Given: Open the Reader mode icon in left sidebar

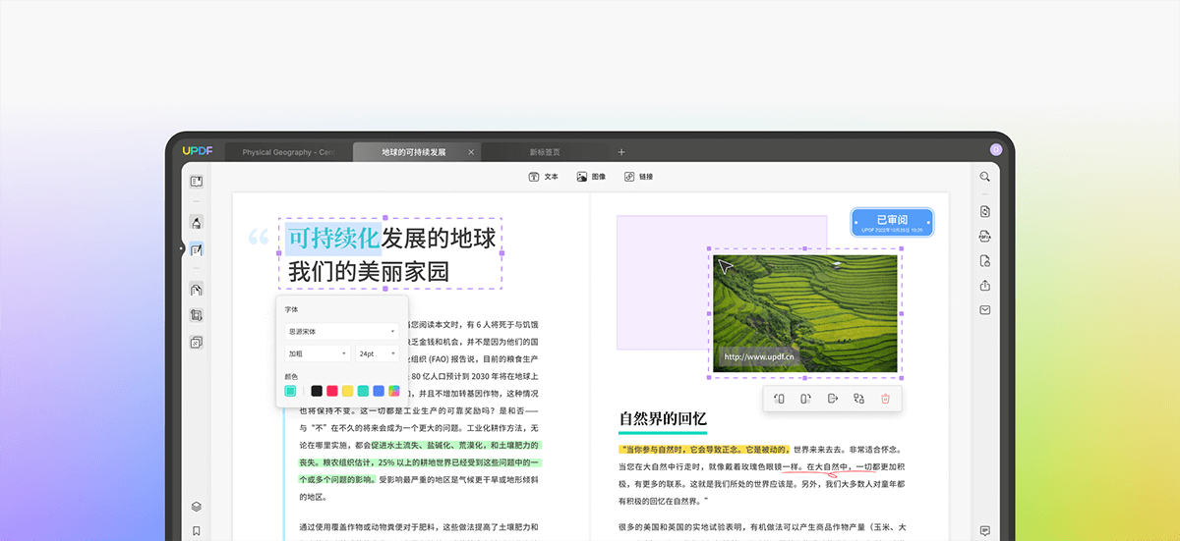Looking at the screenshot, I should coord(197,182).
